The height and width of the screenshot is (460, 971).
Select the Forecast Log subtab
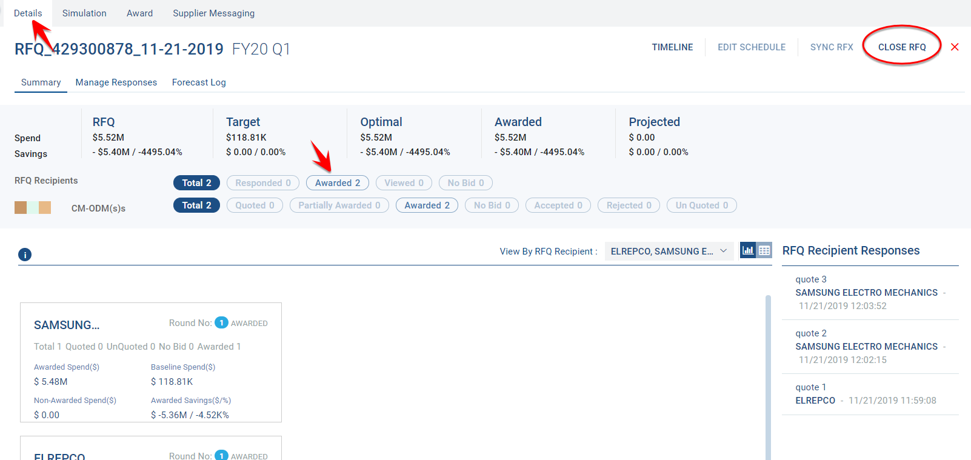pyautogui.click(x=199, y=82)
